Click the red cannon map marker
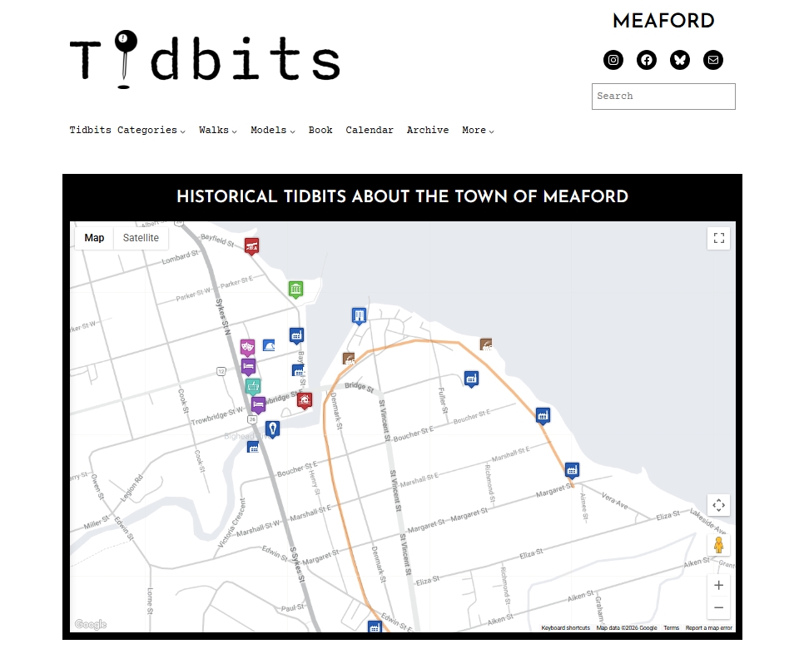Image resolution: width=804 pixels, height=649 pixels. click(x=251, y=245)
